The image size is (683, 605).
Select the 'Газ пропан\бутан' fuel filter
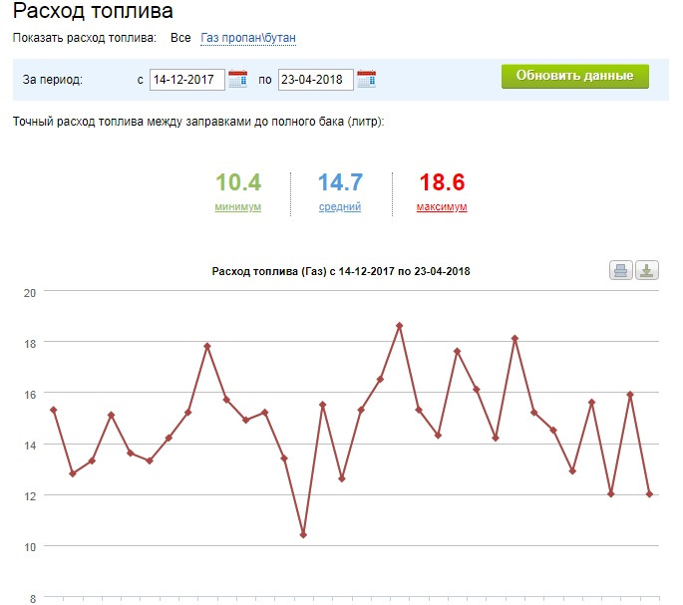pos(248,38)
